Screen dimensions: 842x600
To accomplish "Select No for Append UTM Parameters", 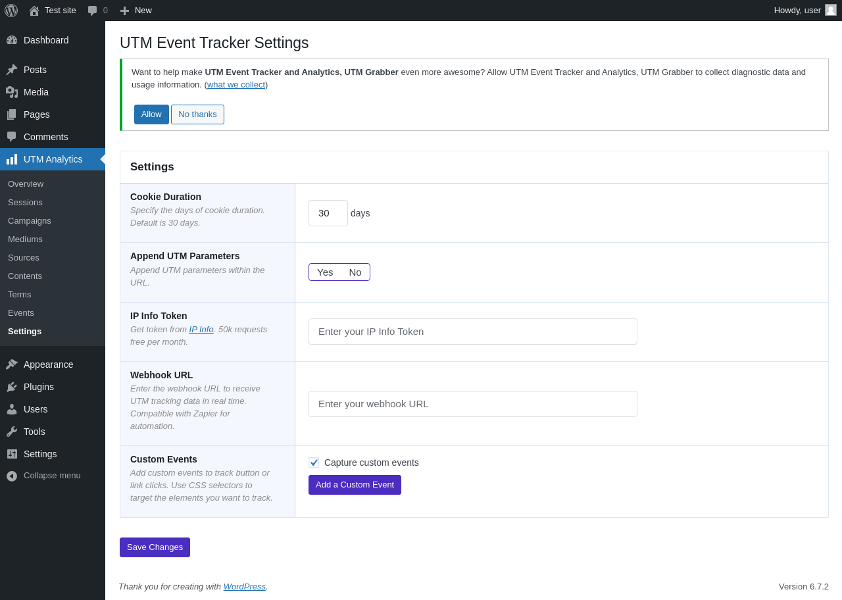I will tap(355, 272).
